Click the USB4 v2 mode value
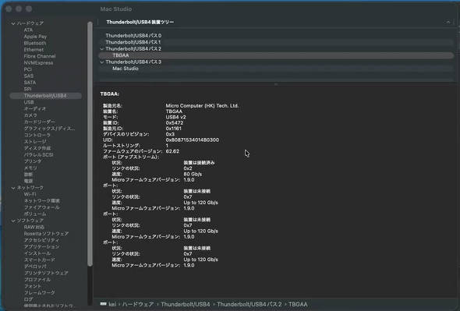The height and width of the screenshot is (311, 460). pyautogui.click(x=175, y=117)
